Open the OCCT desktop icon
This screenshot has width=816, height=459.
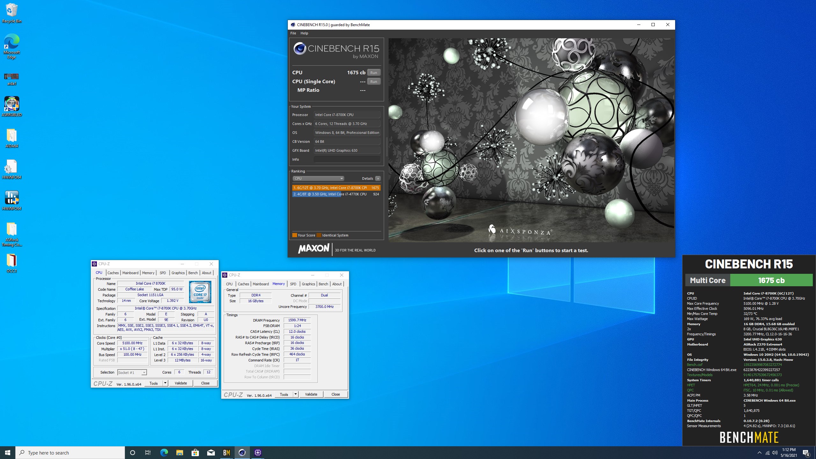(x=11, y=263)
